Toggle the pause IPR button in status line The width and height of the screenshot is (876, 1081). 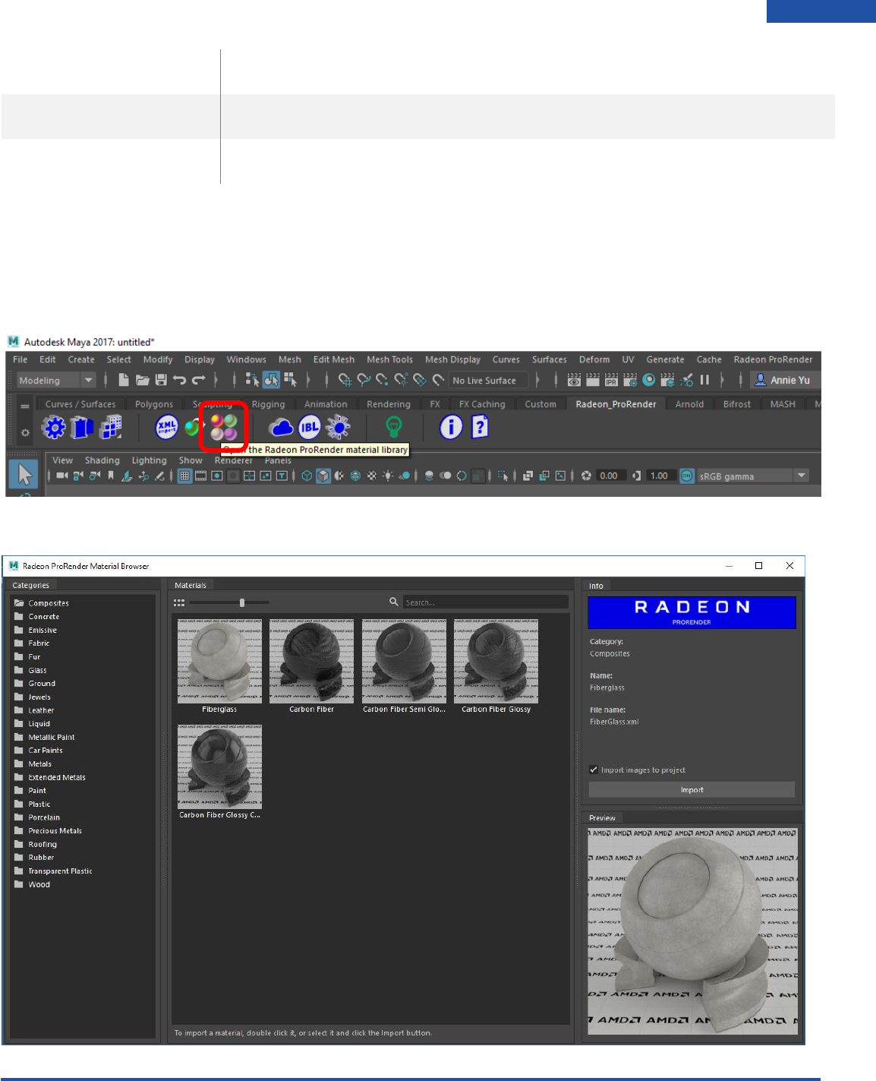704,380
